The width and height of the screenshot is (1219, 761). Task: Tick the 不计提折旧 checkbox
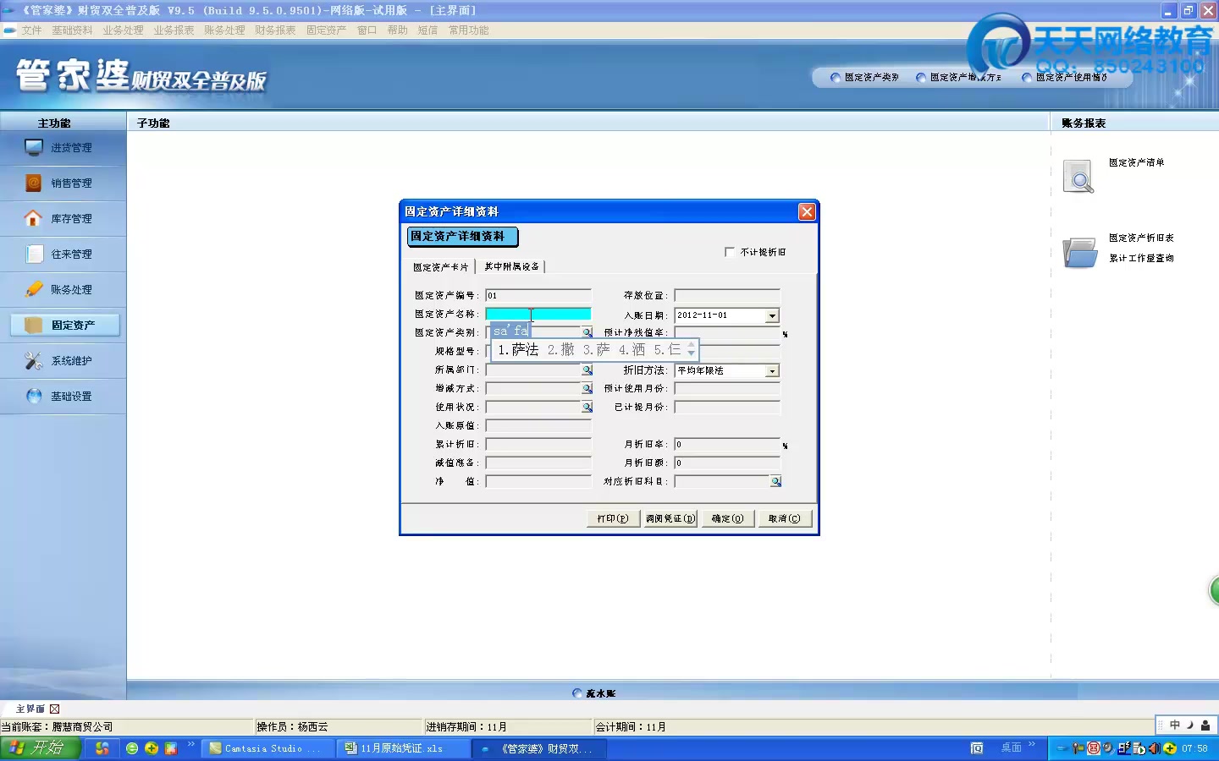point(730,252)
